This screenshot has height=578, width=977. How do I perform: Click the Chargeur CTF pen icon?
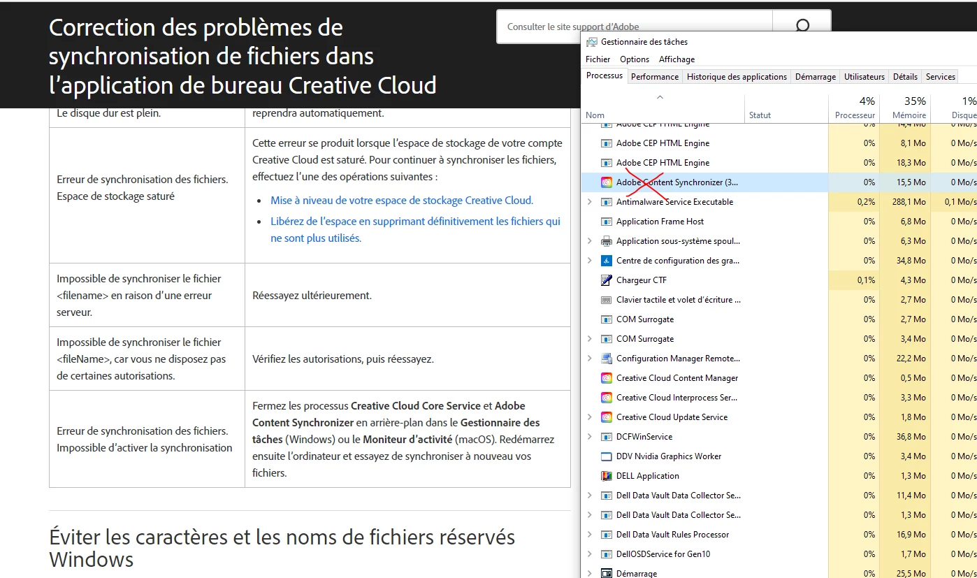607,280
